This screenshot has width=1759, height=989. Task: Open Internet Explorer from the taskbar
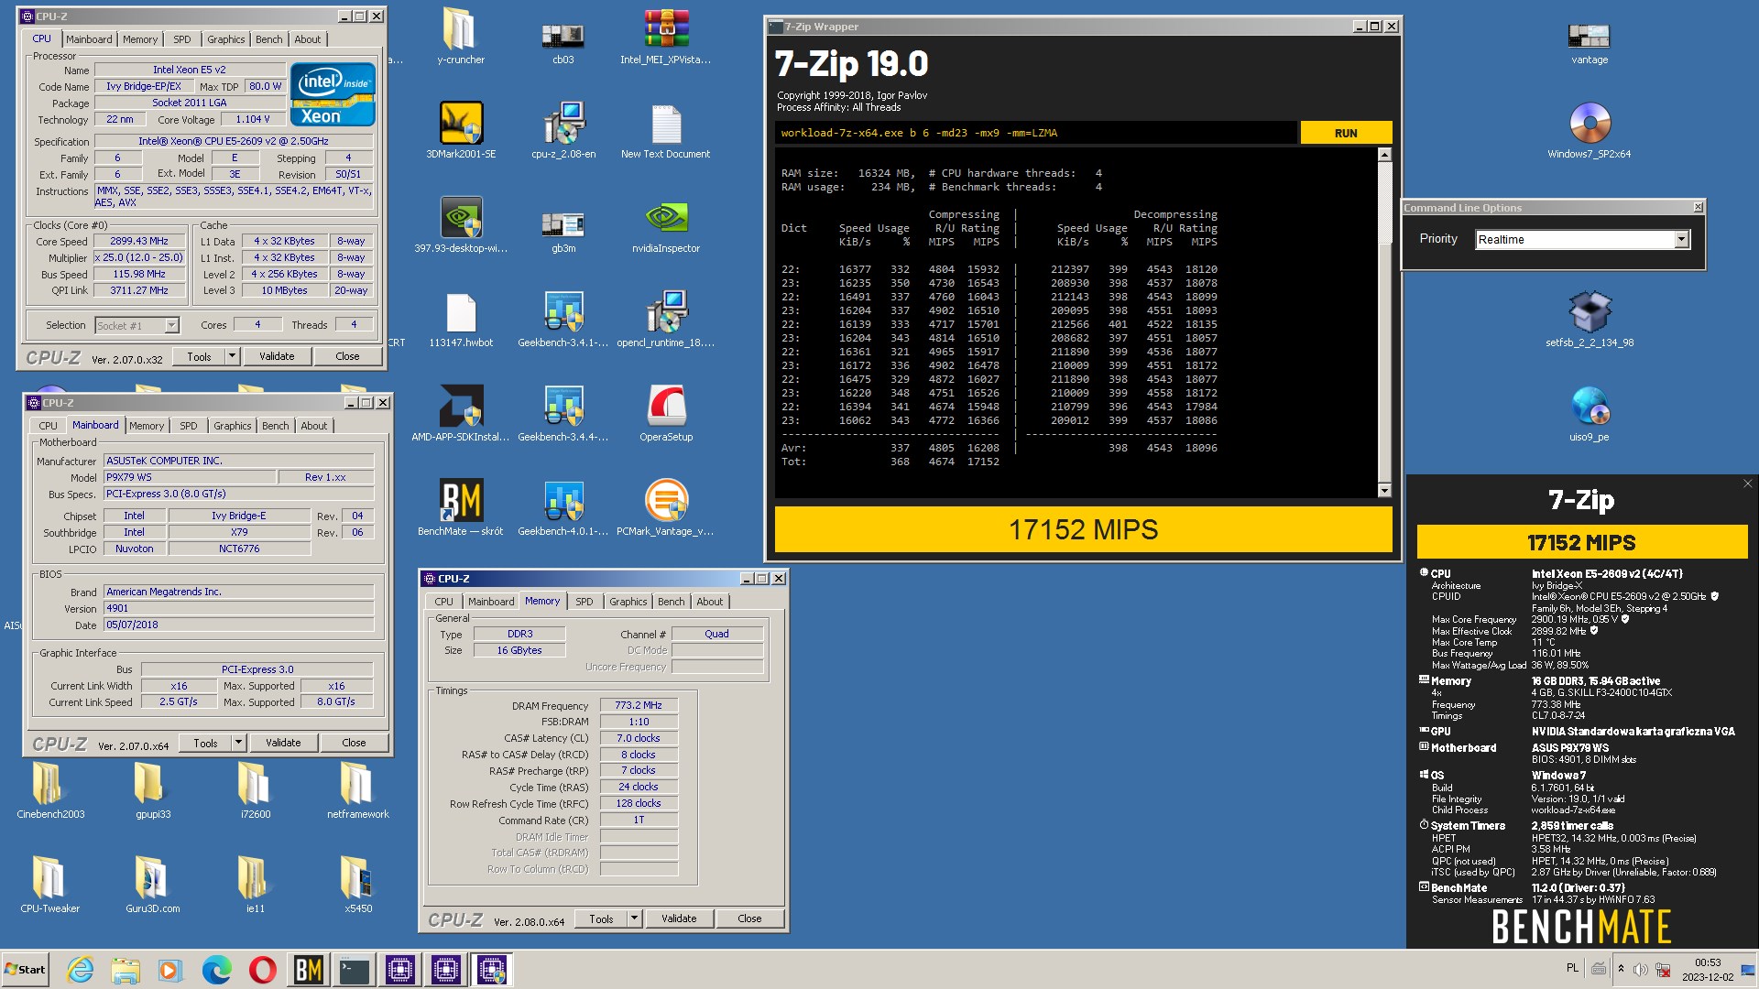pyautogui.click(x=81, y=970)
